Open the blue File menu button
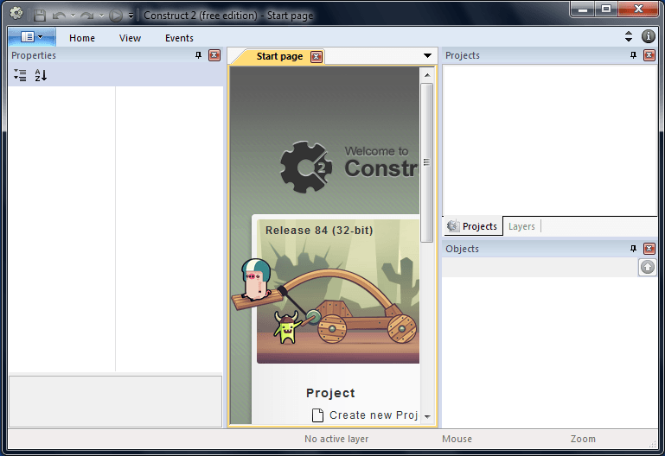The height and width of the screenshot is (456, 665). click(x=32, y=37)
